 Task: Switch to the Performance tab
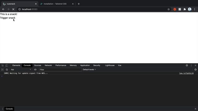[61, 65]
